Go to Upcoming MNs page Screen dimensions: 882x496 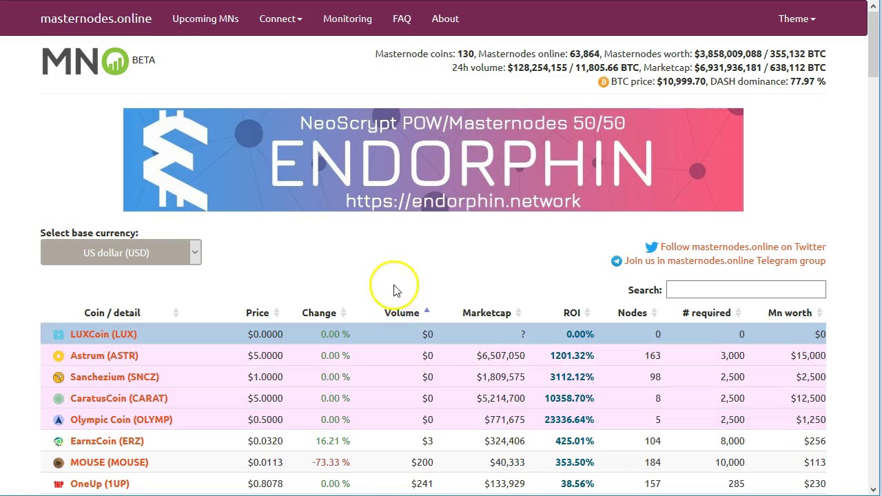tap(205, 19)
